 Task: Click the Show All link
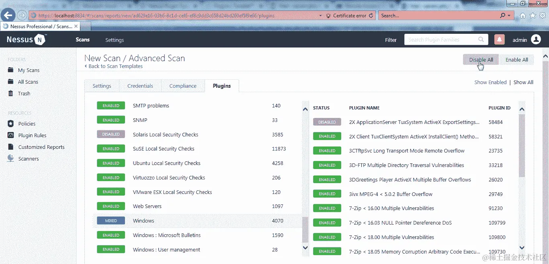523,82
